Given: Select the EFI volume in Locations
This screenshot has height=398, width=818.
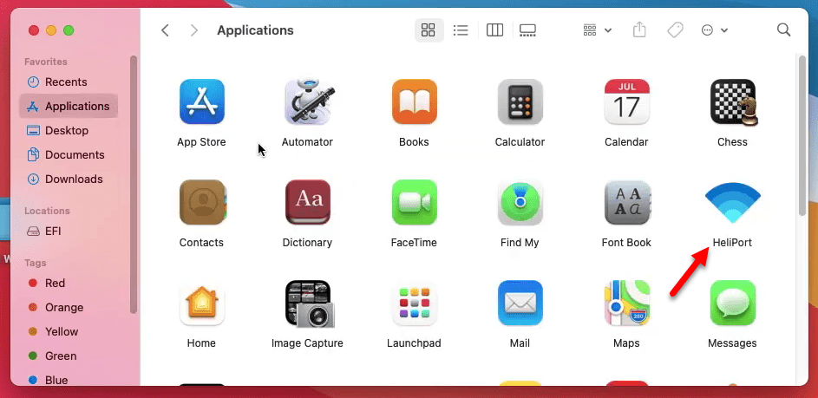Looking at the screenshot, I should click(69, 231).
